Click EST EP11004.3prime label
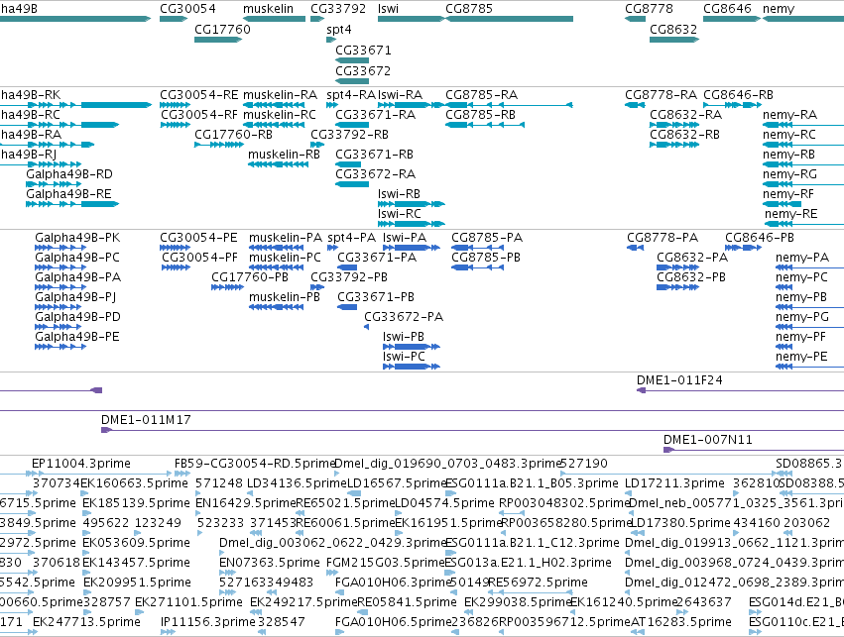This screenshot has width=844, height=637. click(x=80, y=464)
